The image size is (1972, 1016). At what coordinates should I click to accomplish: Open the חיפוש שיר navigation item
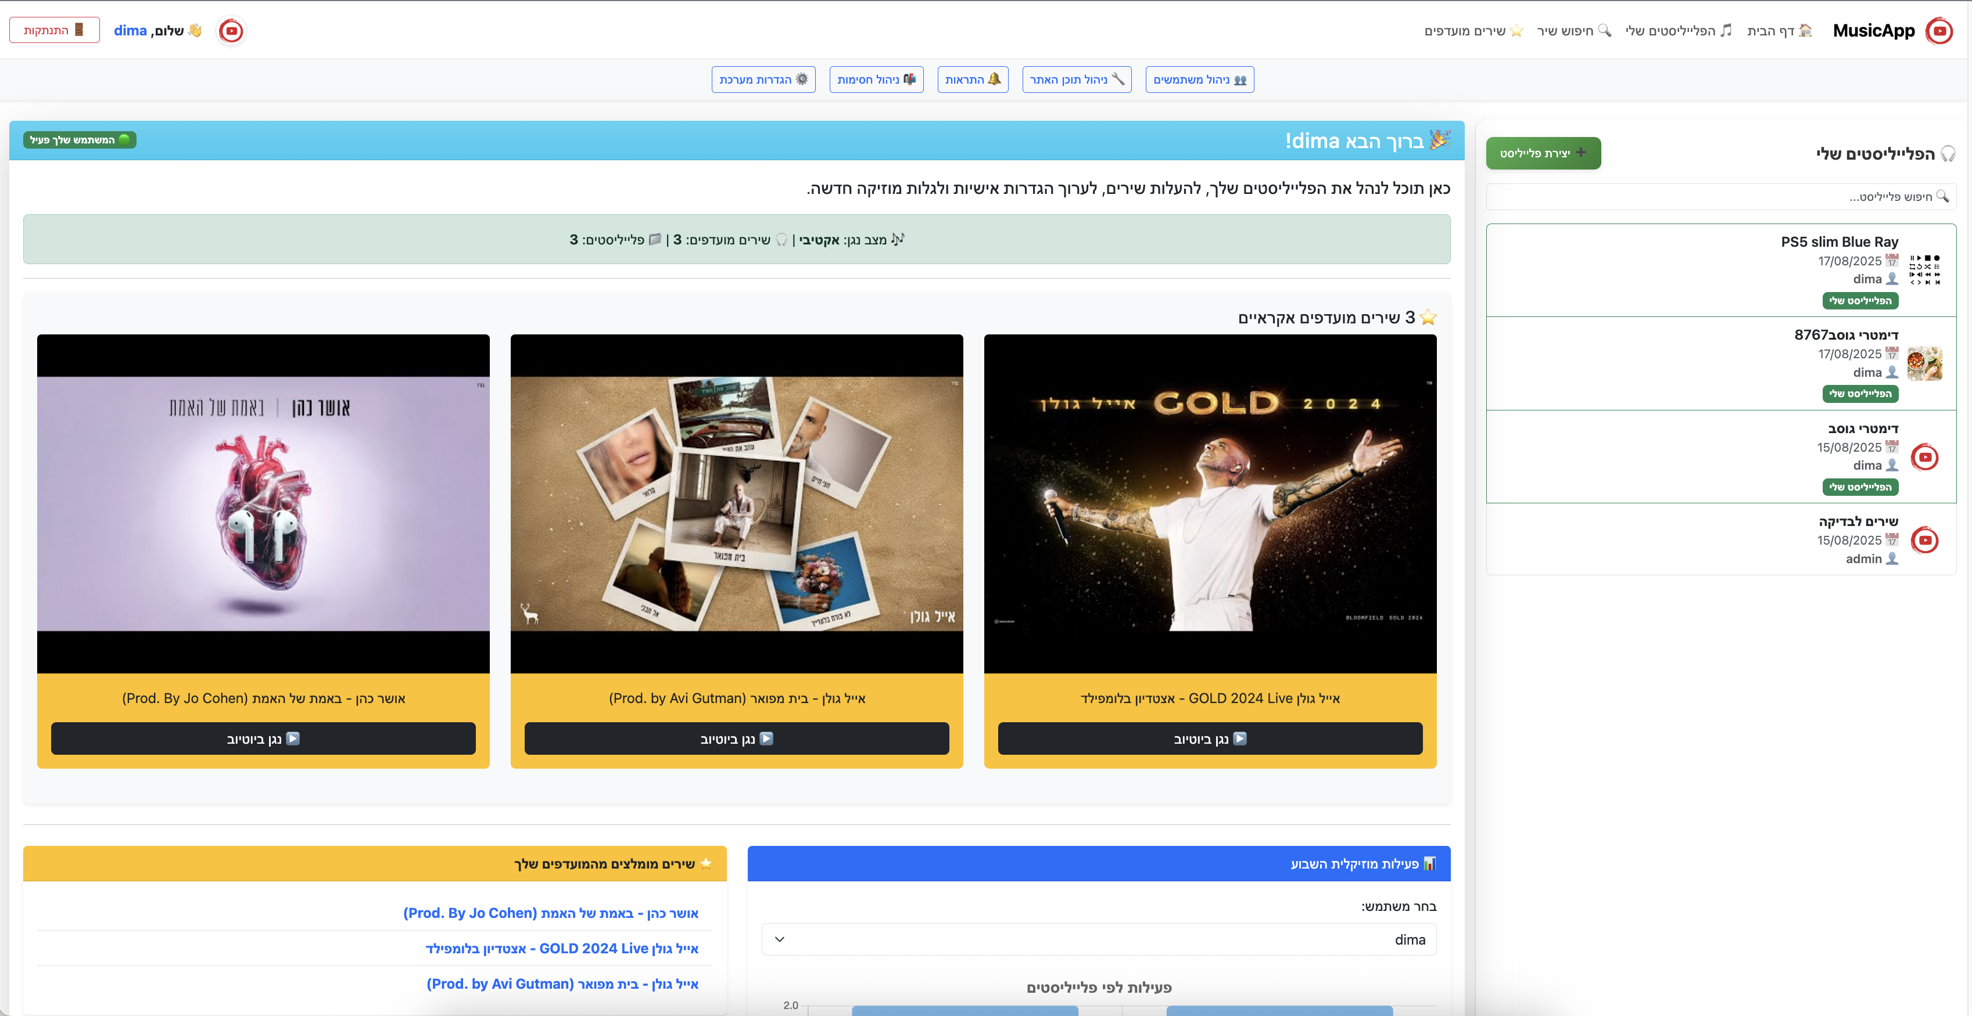coord(1573,31)
